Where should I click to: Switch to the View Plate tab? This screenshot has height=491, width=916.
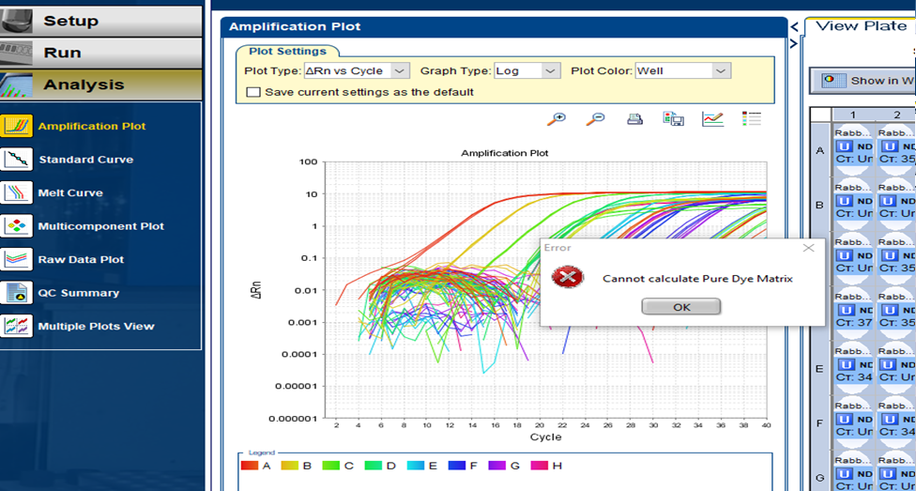click(x=861, y=25)
